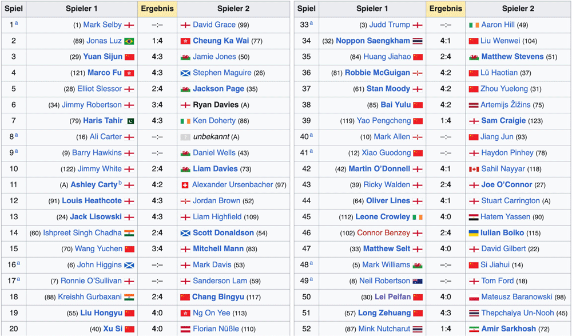
Task: Click the Australian flag beside Neil Robertson
Action: click(x=418, y=281)
